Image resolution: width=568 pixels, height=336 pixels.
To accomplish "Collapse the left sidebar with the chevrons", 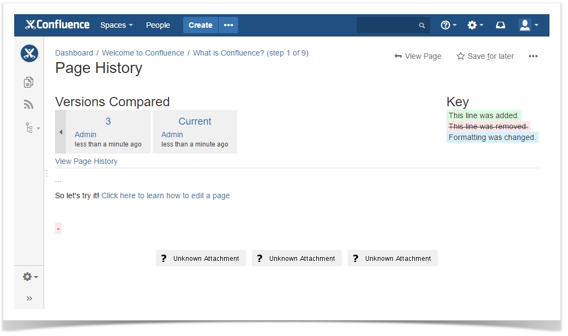I will [x=28, y=297].
